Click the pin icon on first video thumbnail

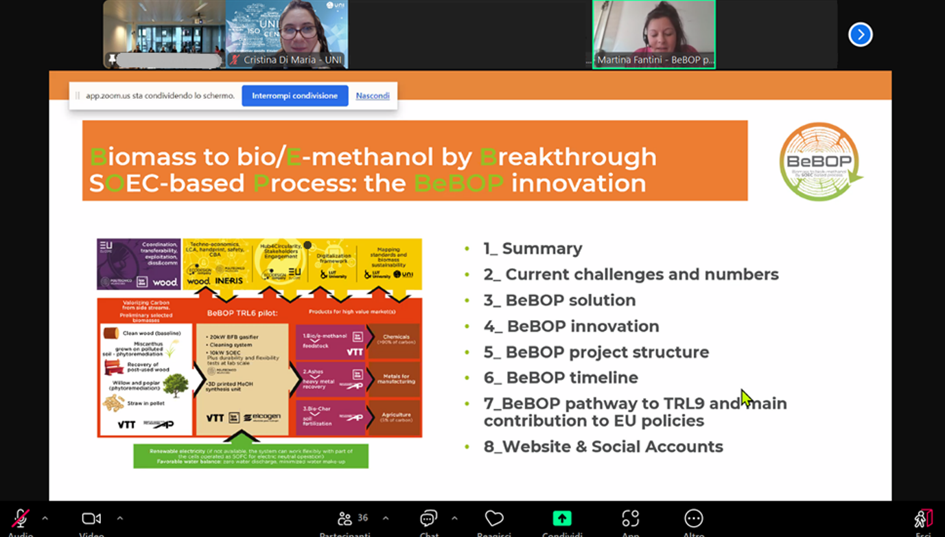click(112, 60)
